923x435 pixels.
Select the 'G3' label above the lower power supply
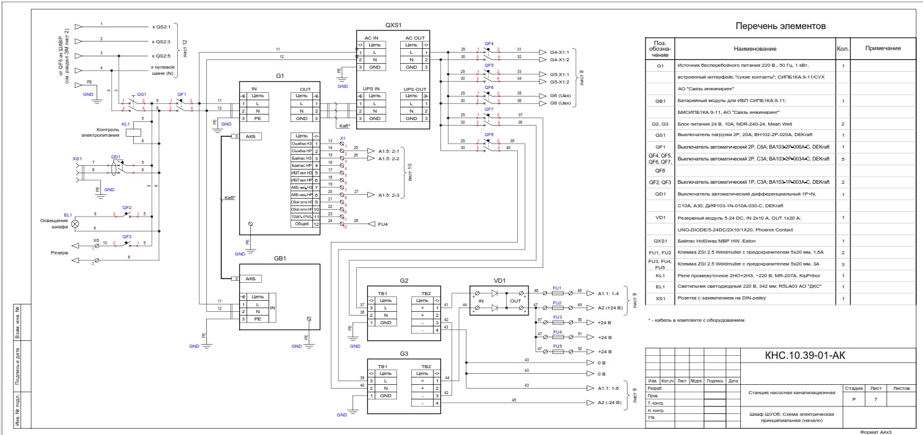pos(404,353)
